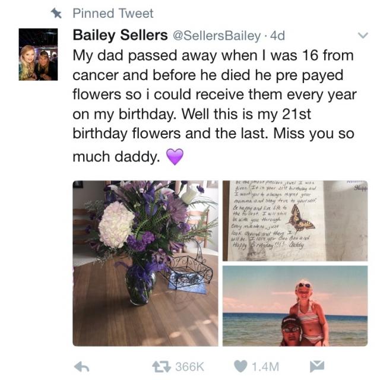The image size is (380, 380).
Task: Open the handwritten letter photo
Action: [x=295, y=221]
